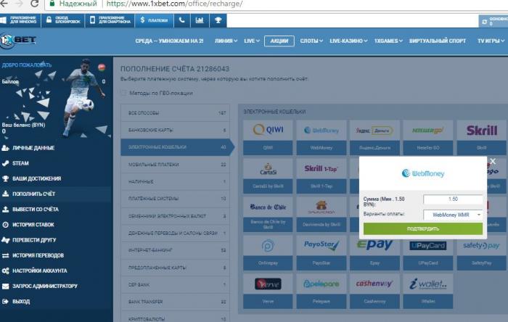Screen dimensions: 508x322
Task: Choose the QIWI payment tile
Action: coord(268,138)
